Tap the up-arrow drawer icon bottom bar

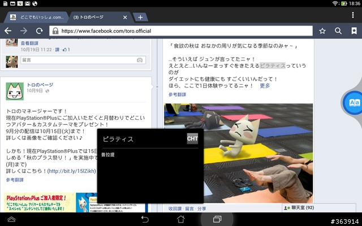pos(11,219)
